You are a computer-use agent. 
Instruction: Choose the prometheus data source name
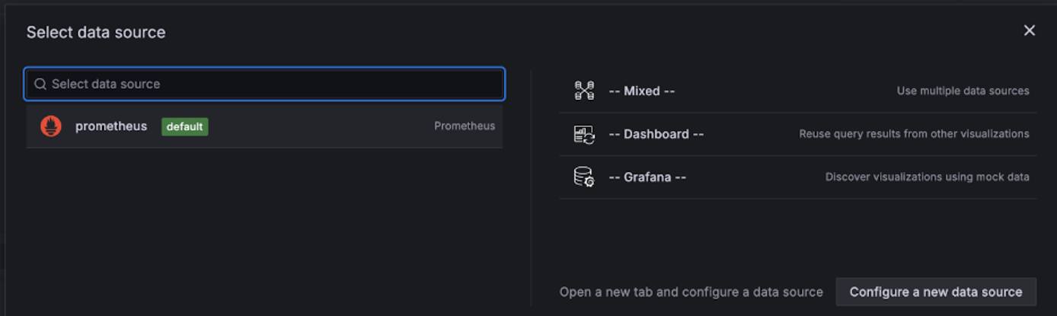111,126
